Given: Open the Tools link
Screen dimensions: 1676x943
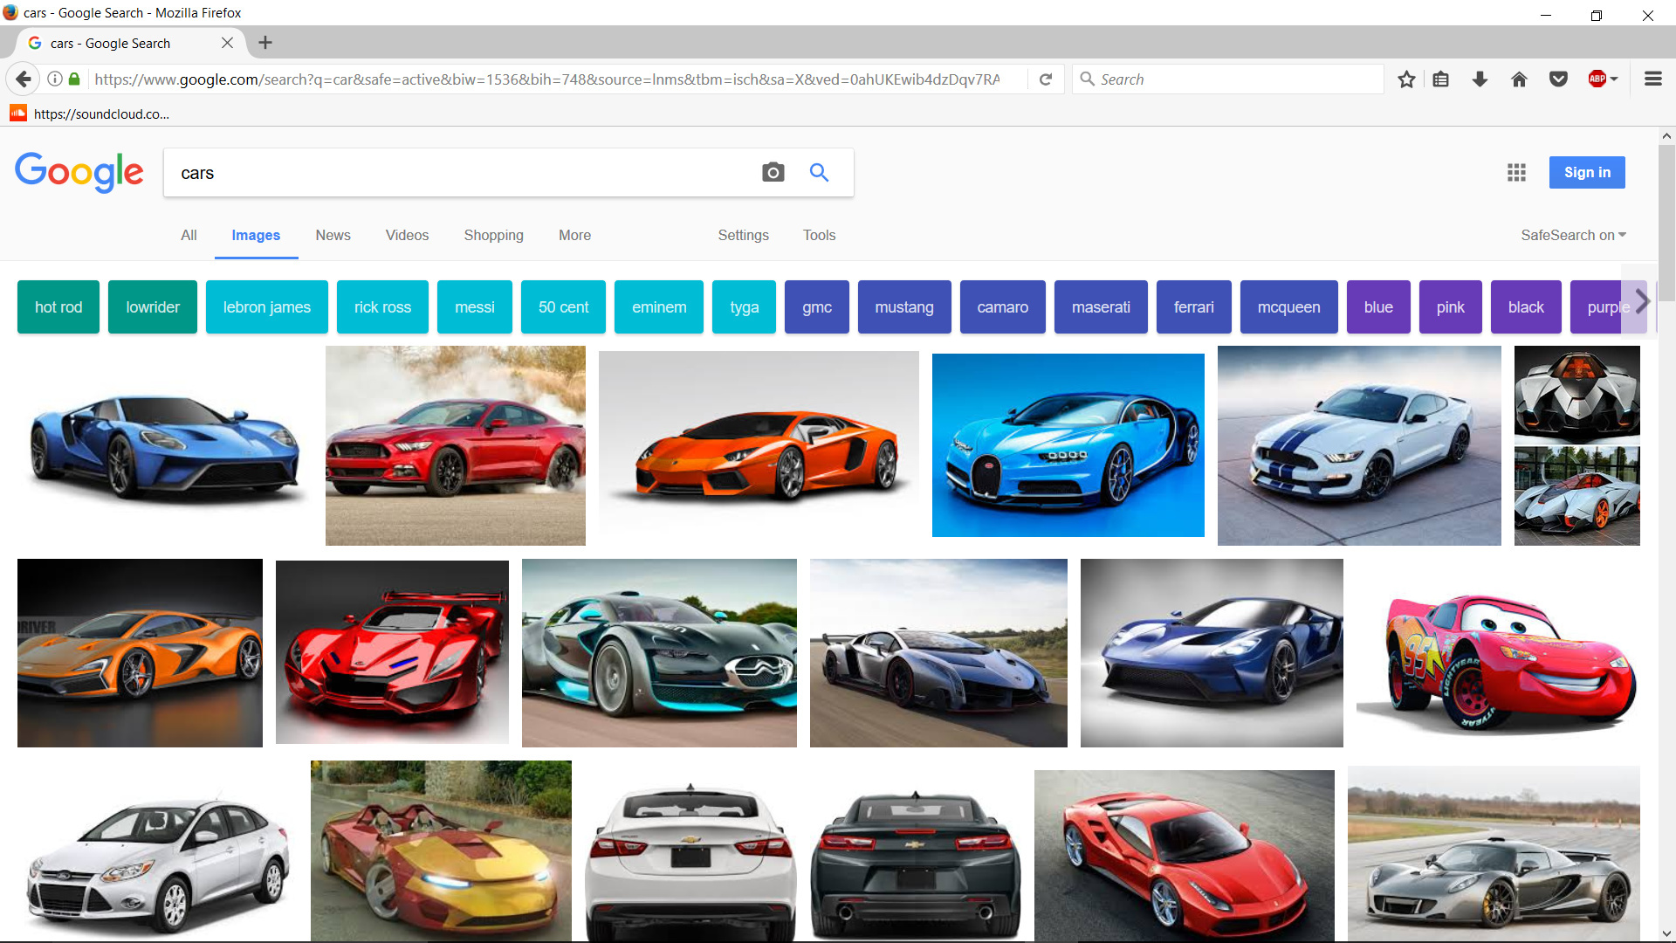Looking at the screenshot, I should coord(819,235).
